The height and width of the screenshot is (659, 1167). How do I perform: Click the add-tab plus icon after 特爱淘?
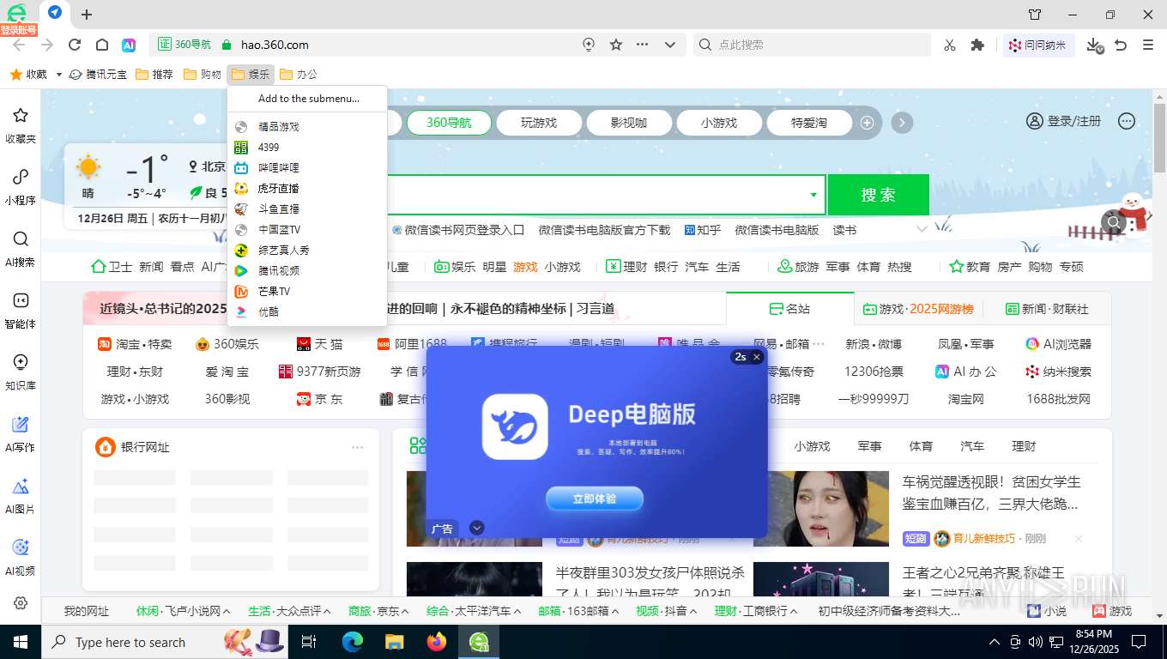coord(867,123)
